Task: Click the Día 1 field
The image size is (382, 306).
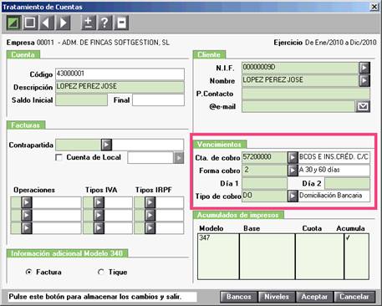Action: (x=264, y=183)
